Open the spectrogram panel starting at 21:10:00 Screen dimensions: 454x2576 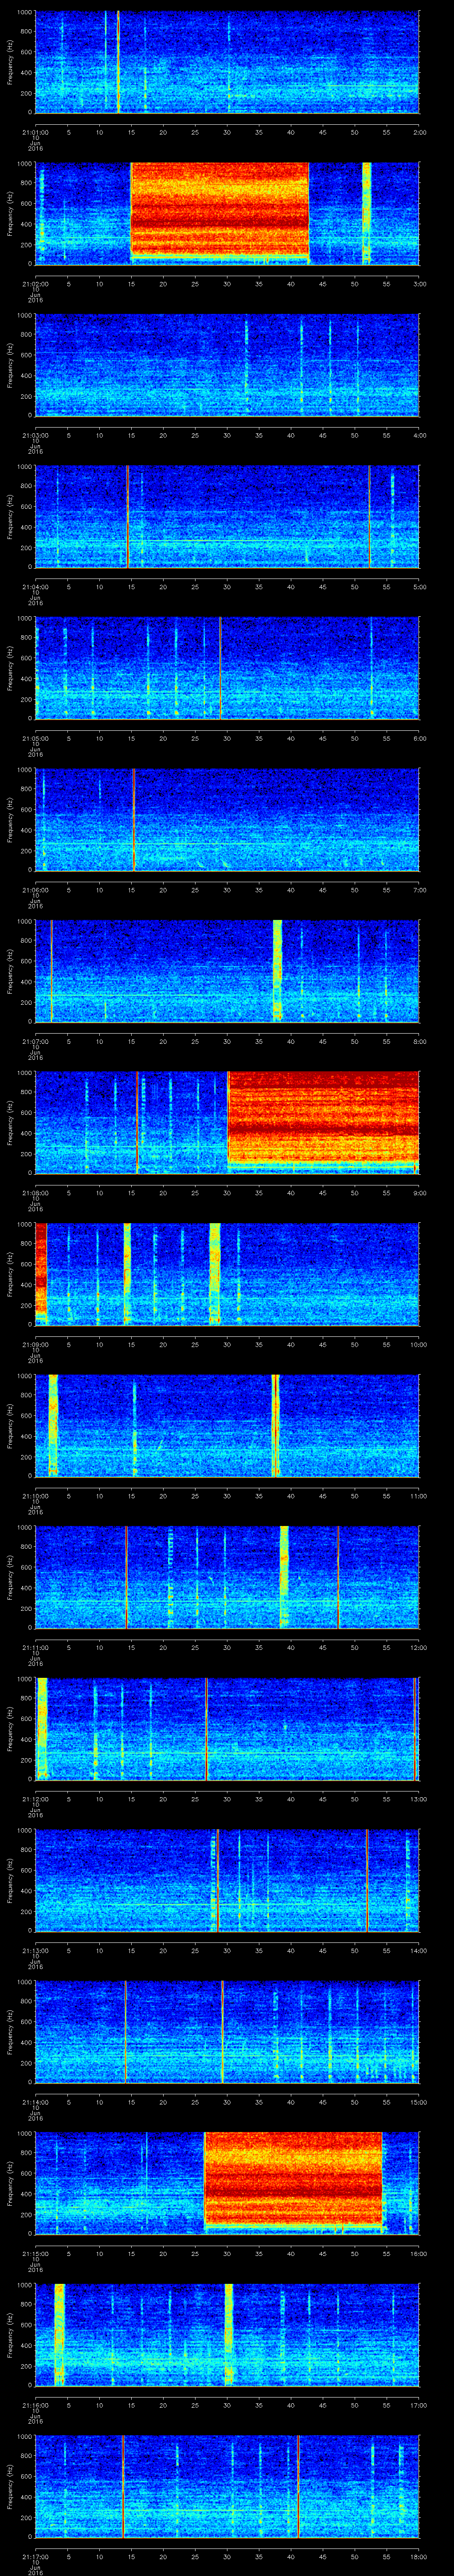(227, 1425)
